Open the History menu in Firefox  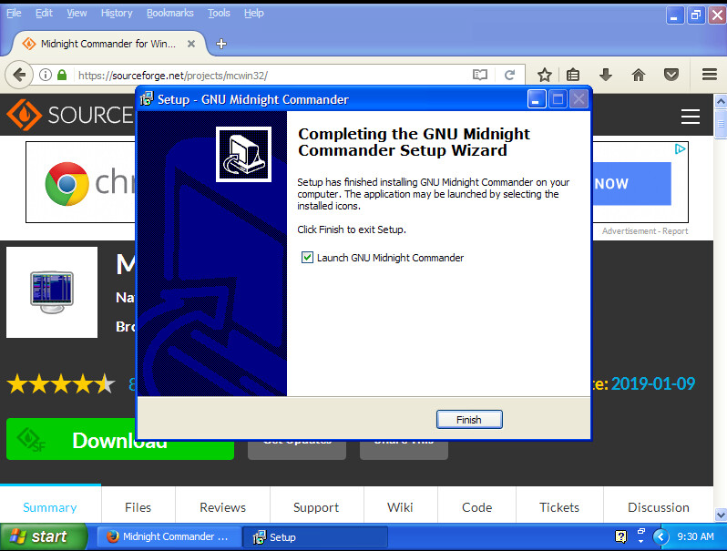[117, 13]
